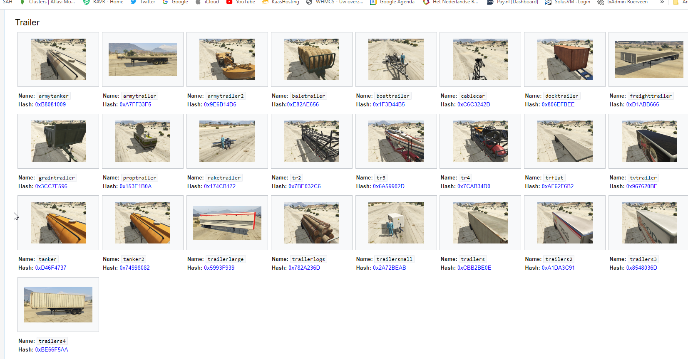Open the iCloud bookmark
The width and height of the screenshot is (688, 359).
click(x=207, y=2)
